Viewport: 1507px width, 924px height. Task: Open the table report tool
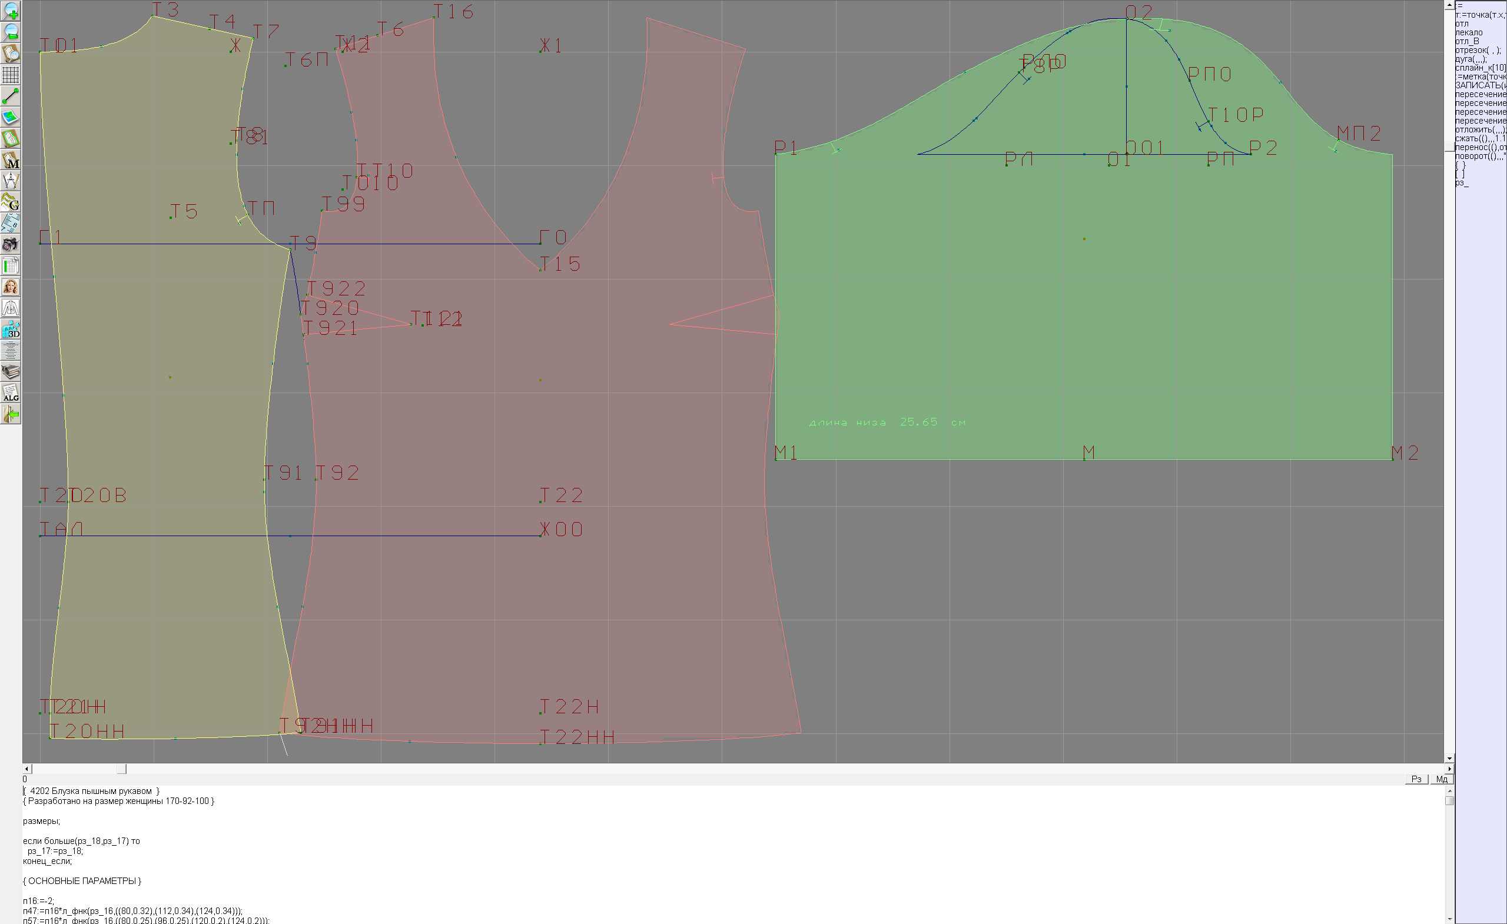pyautogui.click(x=11, y=266)
